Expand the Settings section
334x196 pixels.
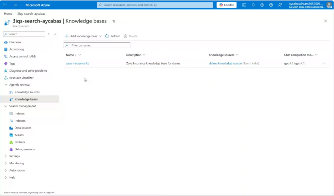point(6,156)
